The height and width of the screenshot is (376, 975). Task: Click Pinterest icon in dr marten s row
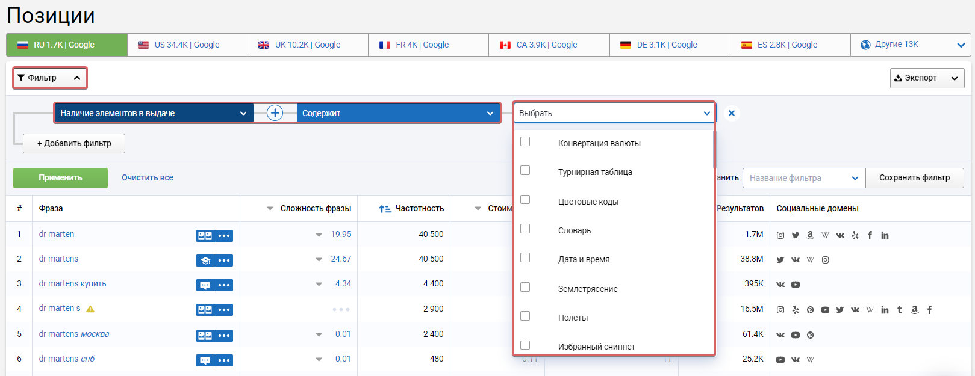811,310
